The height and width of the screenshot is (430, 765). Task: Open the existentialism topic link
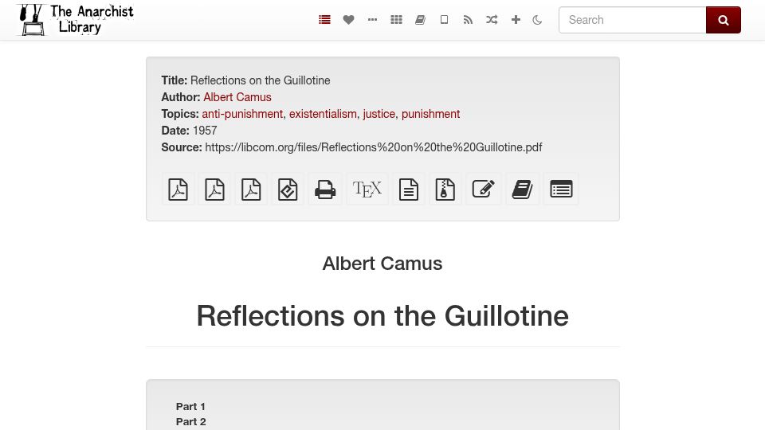(x=323, y=114)
